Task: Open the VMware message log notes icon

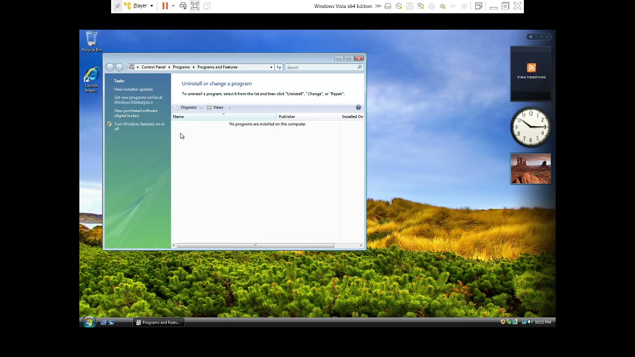Action: pyautogui.click(x=479, y=6)
